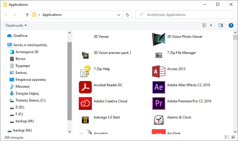This screenshot has width=238, height=141.
Task: Launch Acrobat Reader DC icon
Action: 85,87
